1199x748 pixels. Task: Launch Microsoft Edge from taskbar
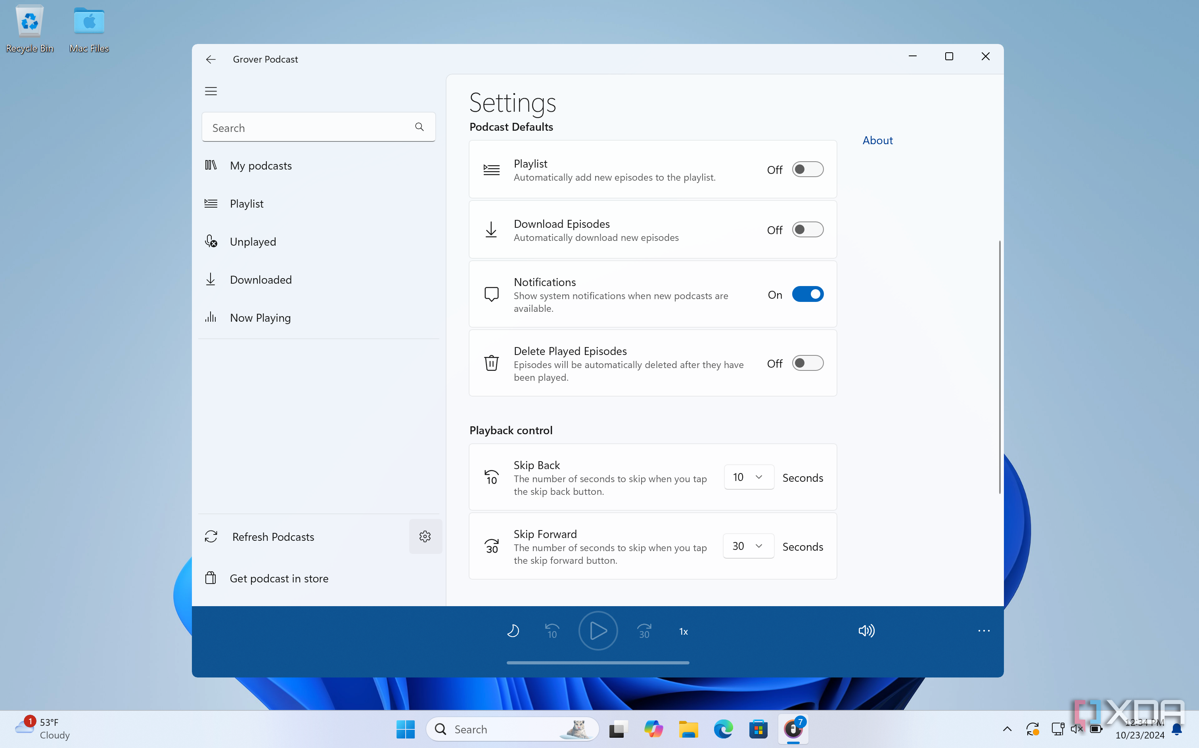pos(723,729)
